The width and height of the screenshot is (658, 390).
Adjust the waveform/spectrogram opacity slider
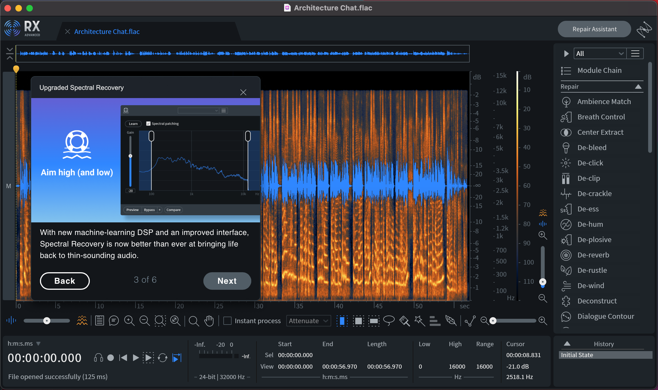(47, 320)
